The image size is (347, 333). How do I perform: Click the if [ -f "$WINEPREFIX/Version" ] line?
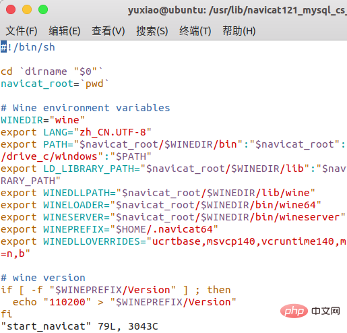(x=116, y=290)
